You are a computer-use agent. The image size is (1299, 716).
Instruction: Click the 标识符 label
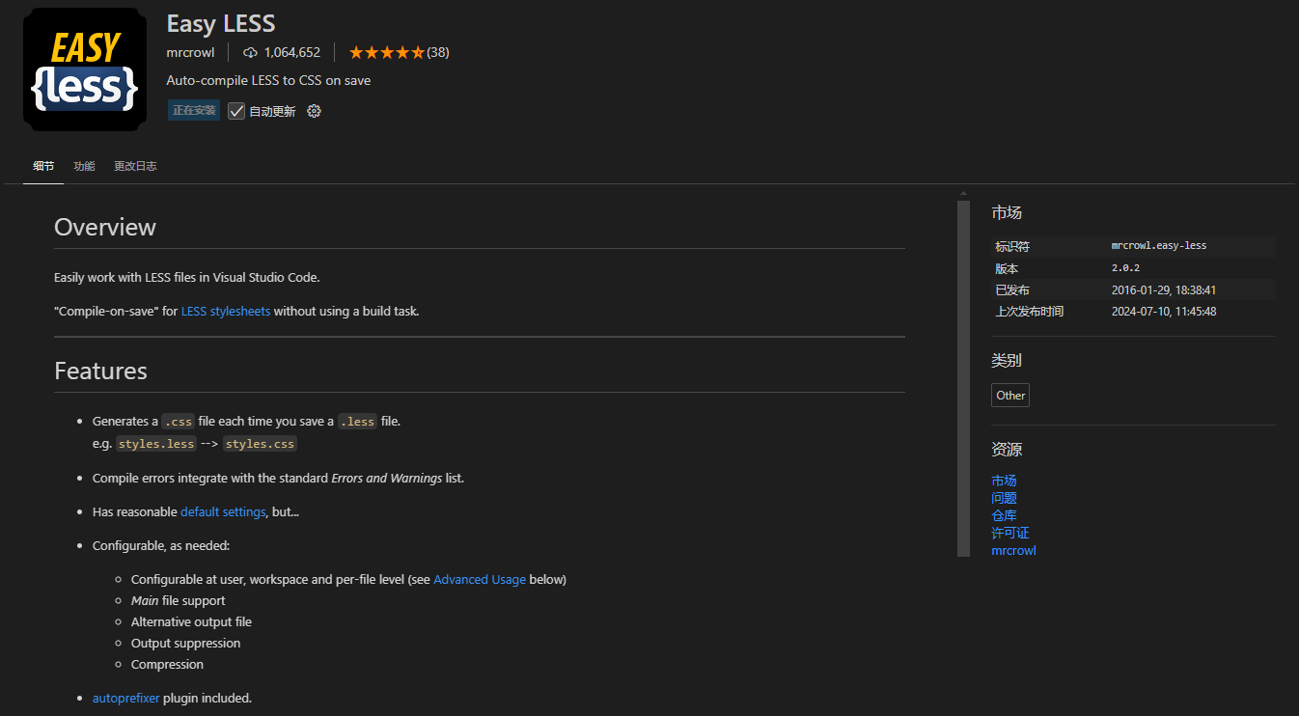tap(1012, 246)
